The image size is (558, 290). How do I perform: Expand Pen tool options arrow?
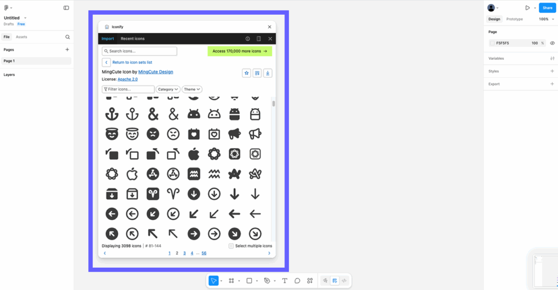click(275, 281)
